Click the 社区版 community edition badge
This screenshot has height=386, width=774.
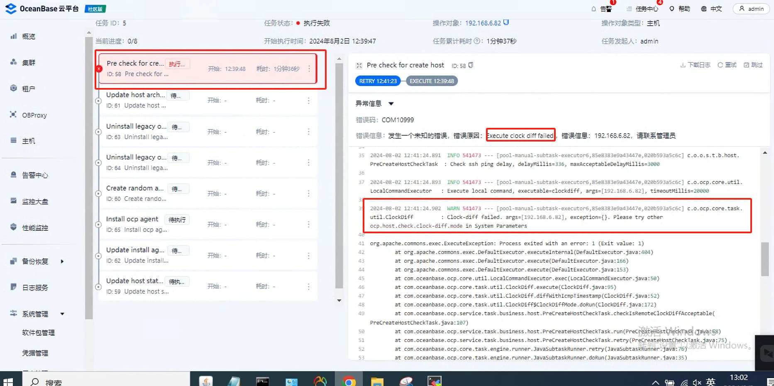[x=95, y=9]
